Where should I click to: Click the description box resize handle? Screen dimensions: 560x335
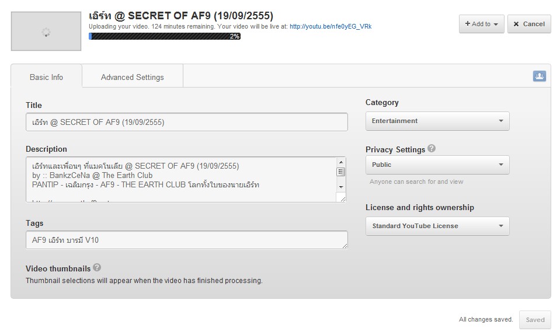[343, 198]
